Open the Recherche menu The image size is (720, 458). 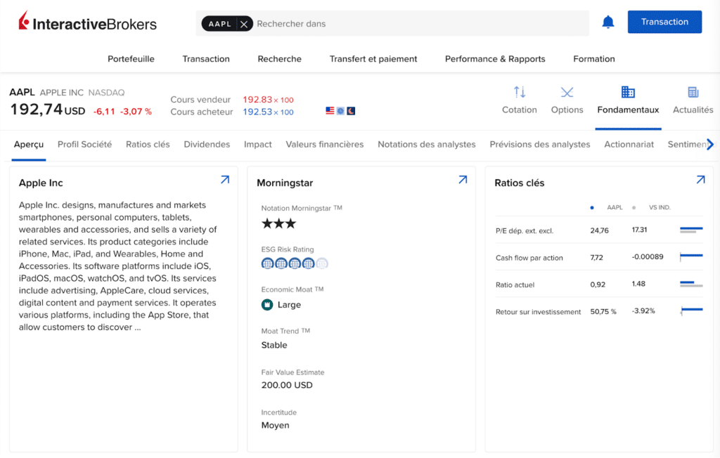[279, 59]
